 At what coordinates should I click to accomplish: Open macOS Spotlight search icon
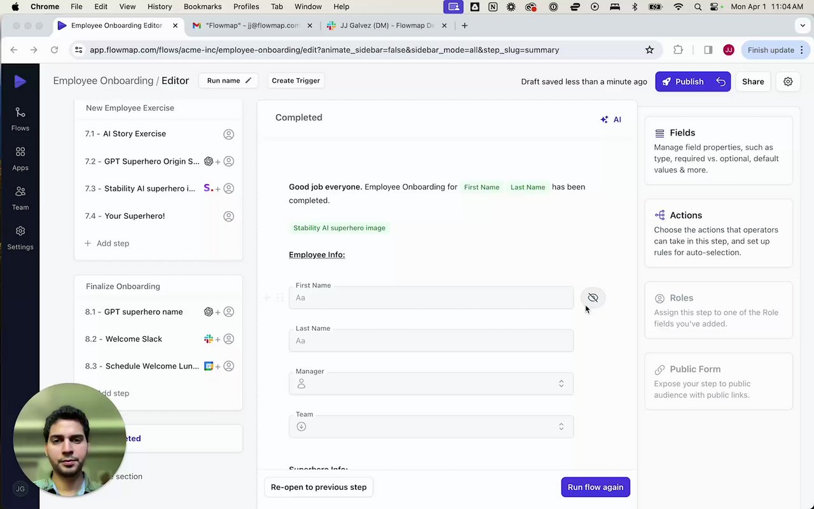[698, 6]
